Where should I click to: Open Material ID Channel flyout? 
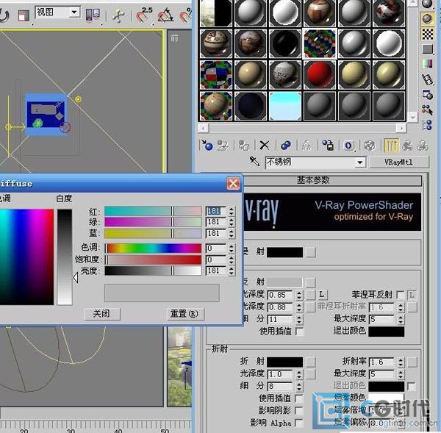[x=348, y=146]
